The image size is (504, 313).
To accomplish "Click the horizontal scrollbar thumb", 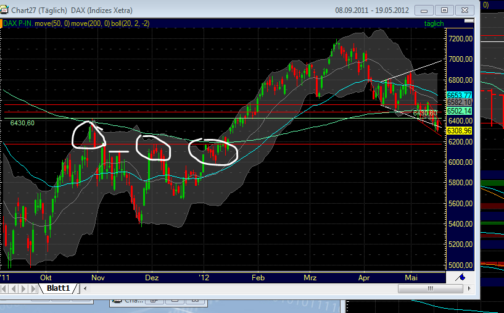I will 431,288.
